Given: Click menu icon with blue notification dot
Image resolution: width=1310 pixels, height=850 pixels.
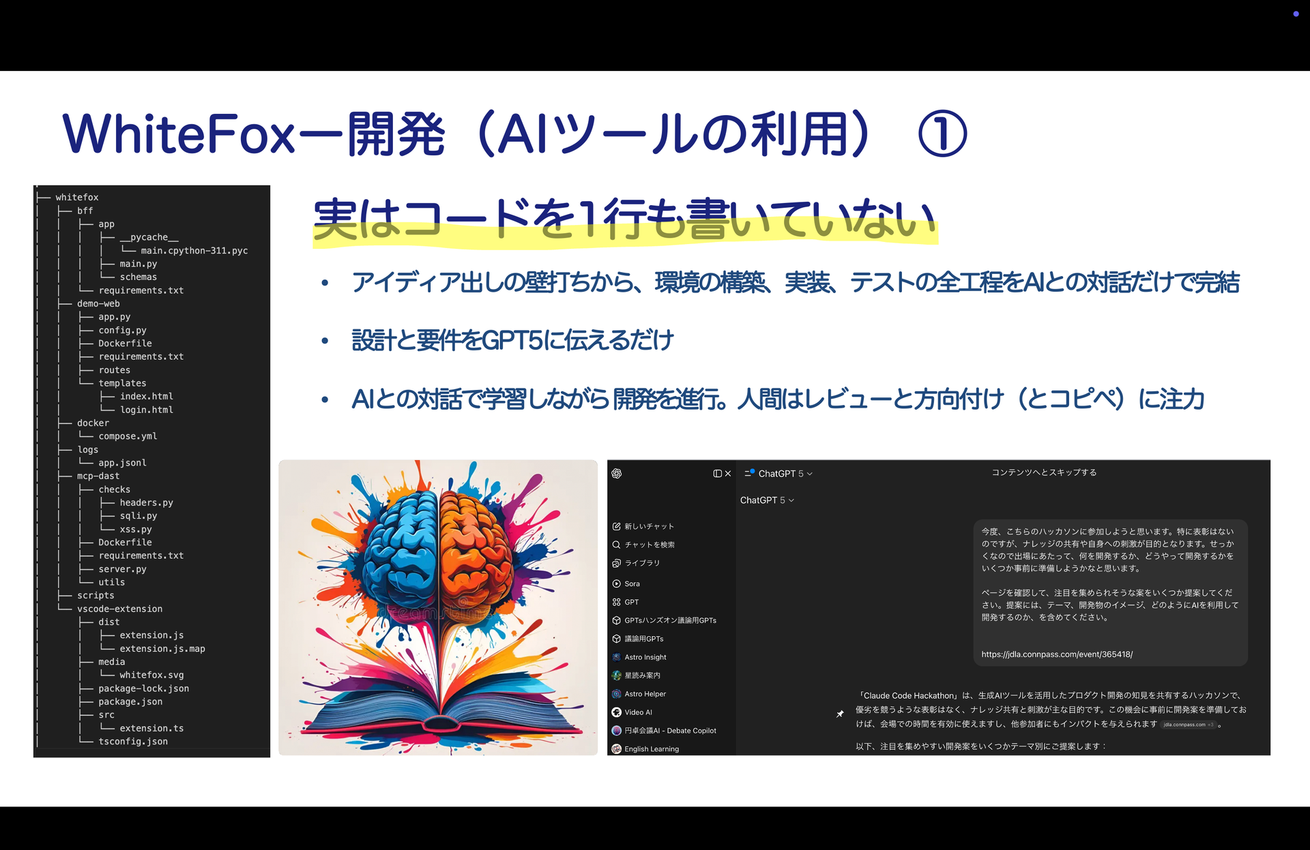Looking at the screenshot, I should (748, 473).
